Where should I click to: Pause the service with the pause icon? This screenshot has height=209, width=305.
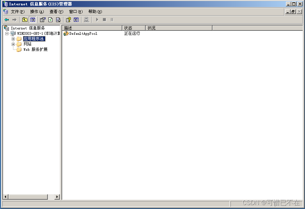[x=112, y=20]
